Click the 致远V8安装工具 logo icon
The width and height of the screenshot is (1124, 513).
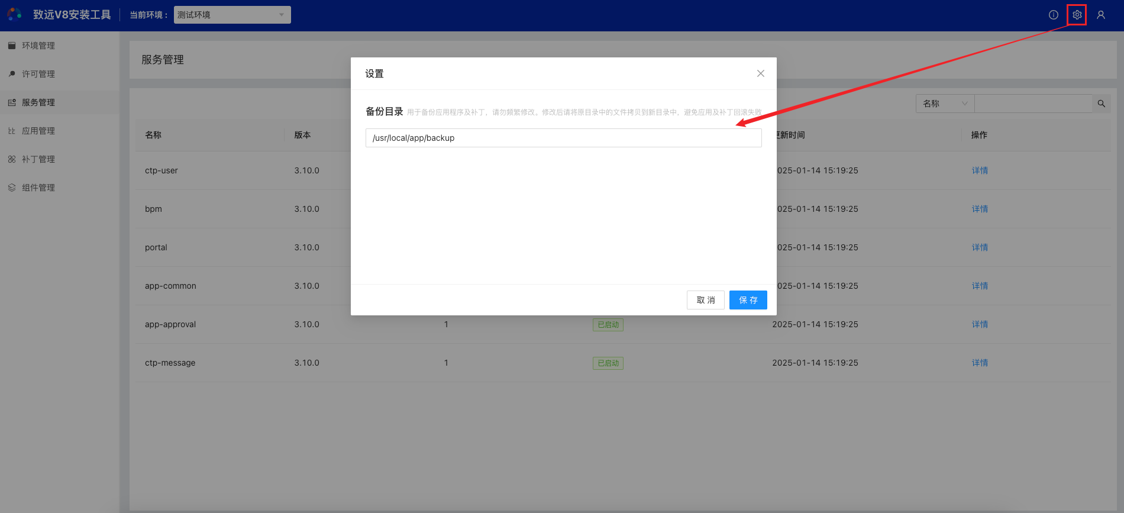[15, 14]
